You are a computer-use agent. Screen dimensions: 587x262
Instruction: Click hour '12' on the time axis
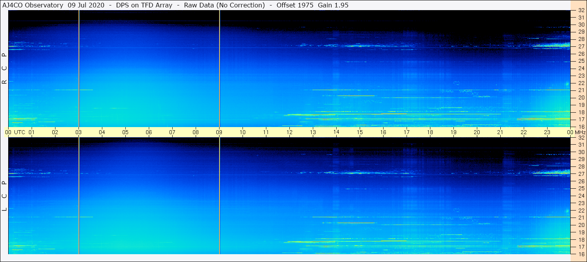pyautogui.click(x=289, y=132)
